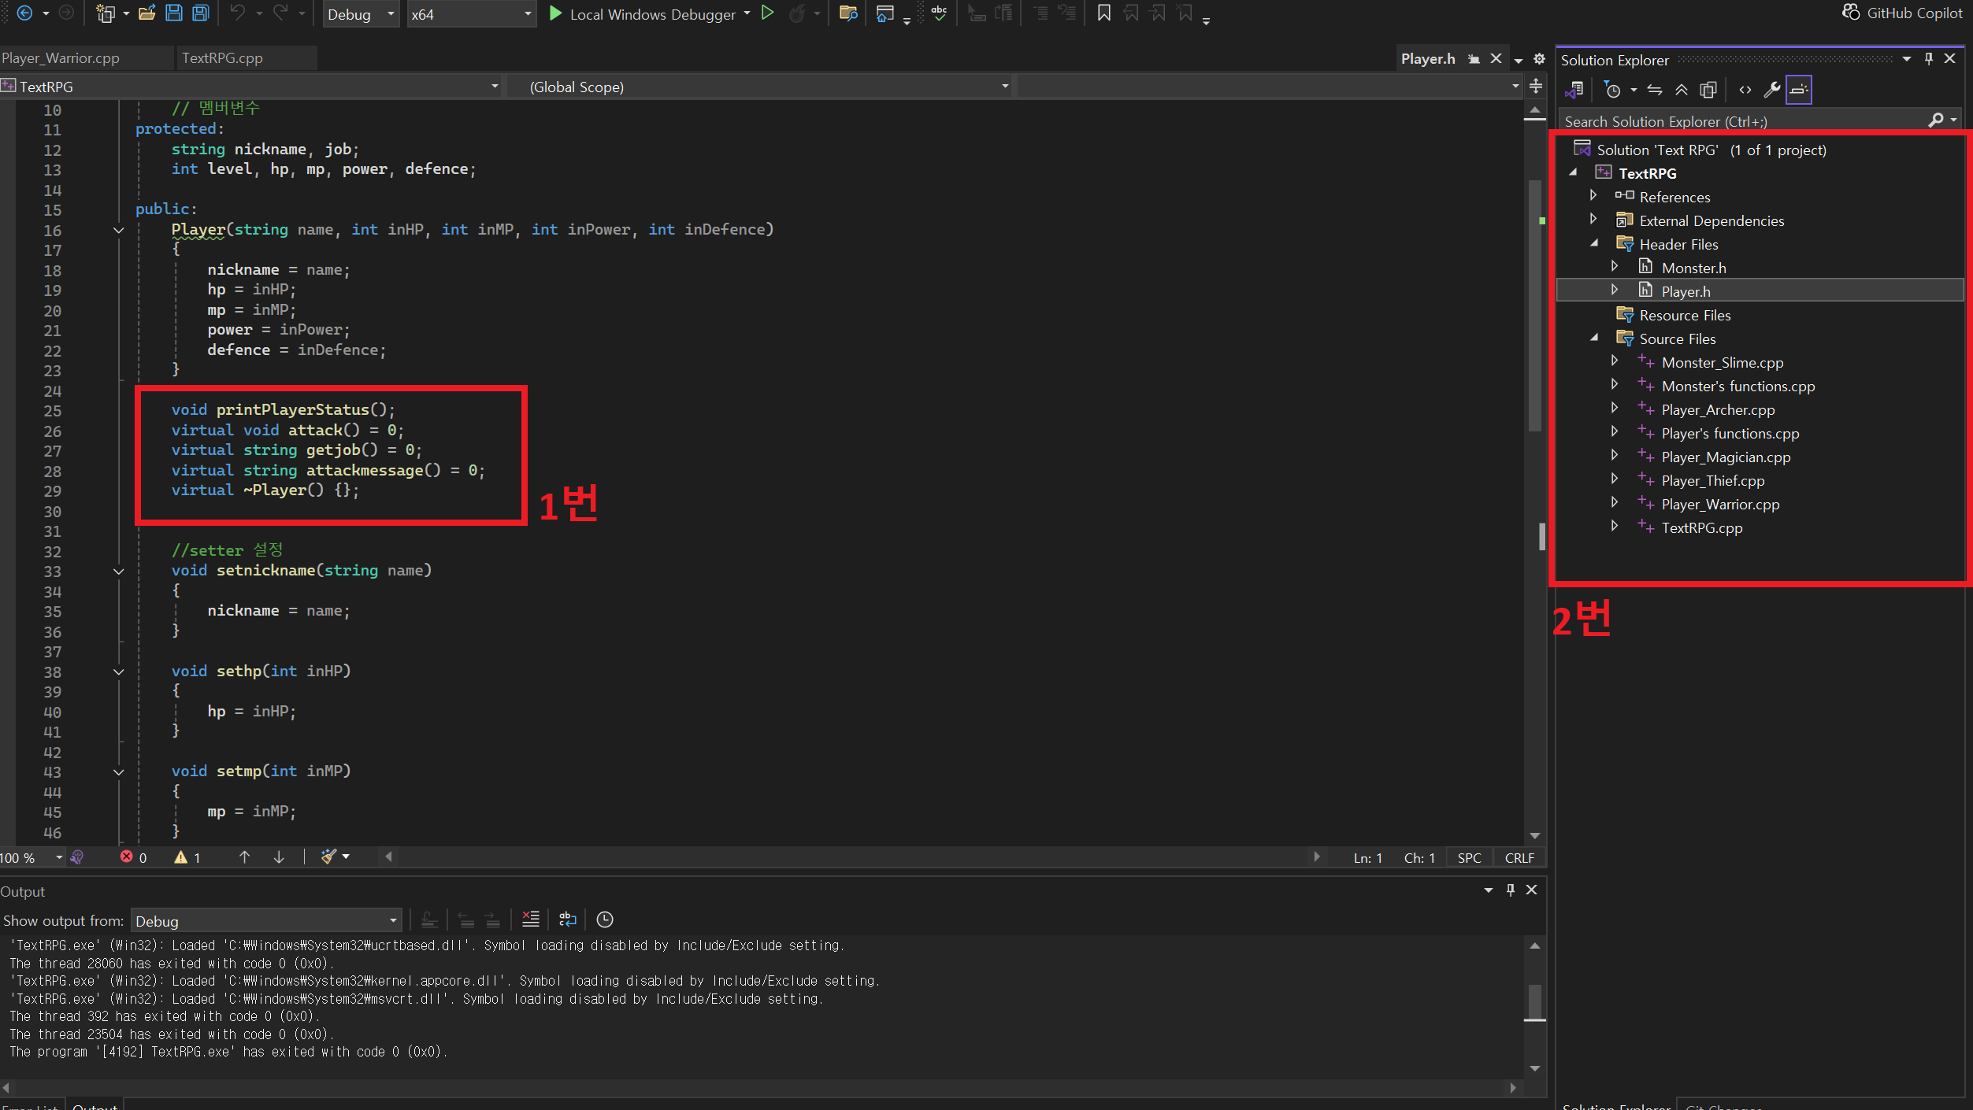Collapse the TextRPG project node
1973x1110 pixels.
tap(1573, 172)
